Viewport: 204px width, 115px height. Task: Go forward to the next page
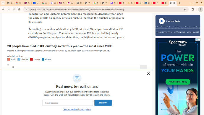click(9, 9)
